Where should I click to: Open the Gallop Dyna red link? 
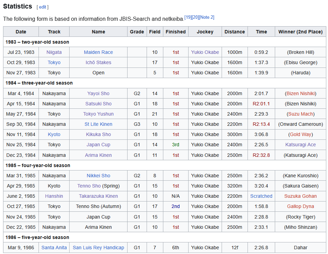pyautogui.click(x=300, y=207)
